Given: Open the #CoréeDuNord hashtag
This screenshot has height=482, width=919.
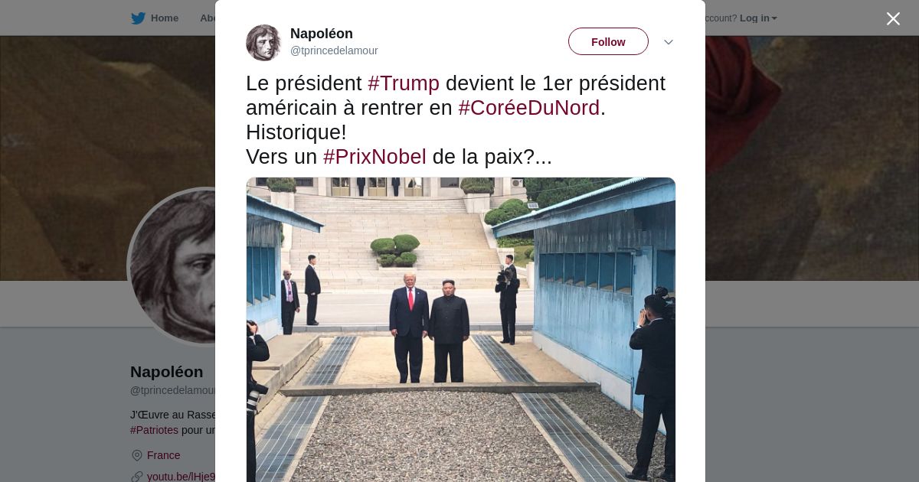Looking at the screenshot, I should [x=529, y=108].
